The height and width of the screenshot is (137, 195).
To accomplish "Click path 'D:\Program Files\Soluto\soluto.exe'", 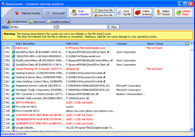I will coord(85,48).
